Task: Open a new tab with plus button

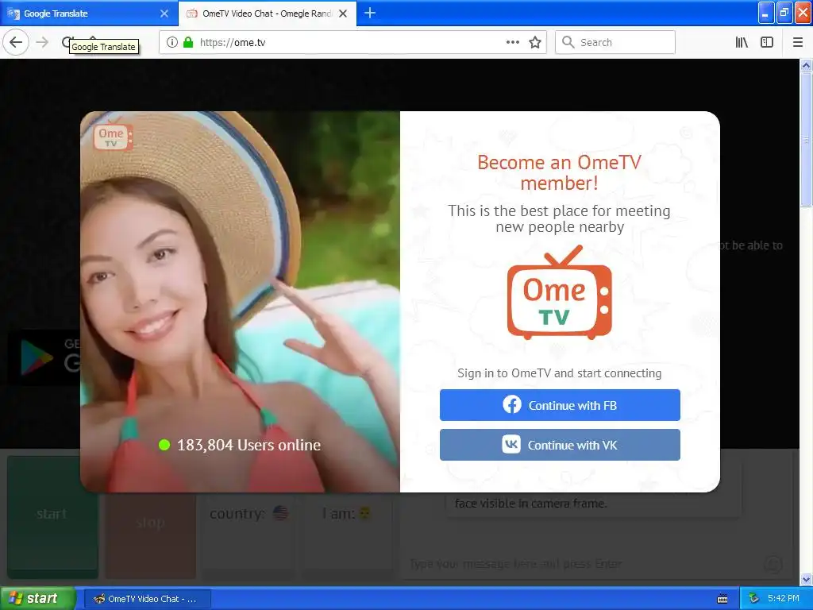Action: 370,13
